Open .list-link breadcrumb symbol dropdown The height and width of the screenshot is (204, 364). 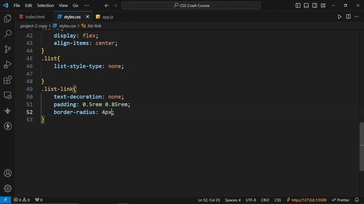tap(92, 26)
